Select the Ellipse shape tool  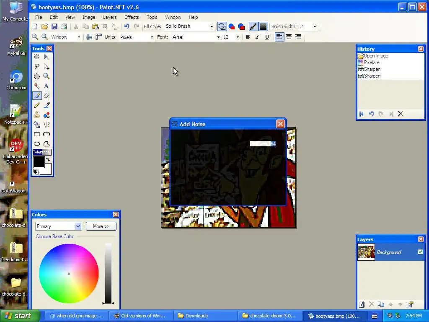37,144
